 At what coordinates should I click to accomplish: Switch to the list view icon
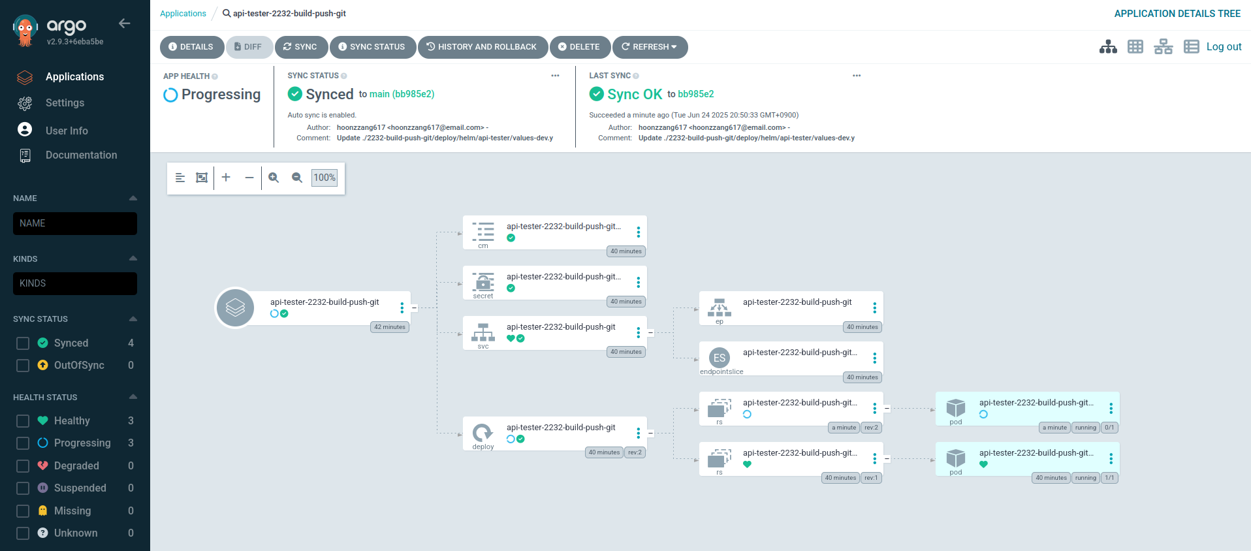tap(1192, 47)
